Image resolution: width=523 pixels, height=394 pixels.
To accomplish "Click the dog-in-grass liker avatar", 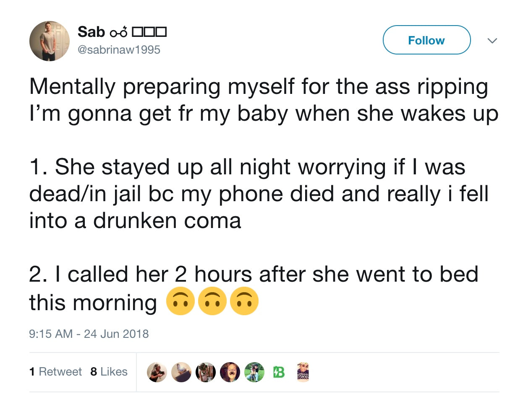I will [254, 371].
